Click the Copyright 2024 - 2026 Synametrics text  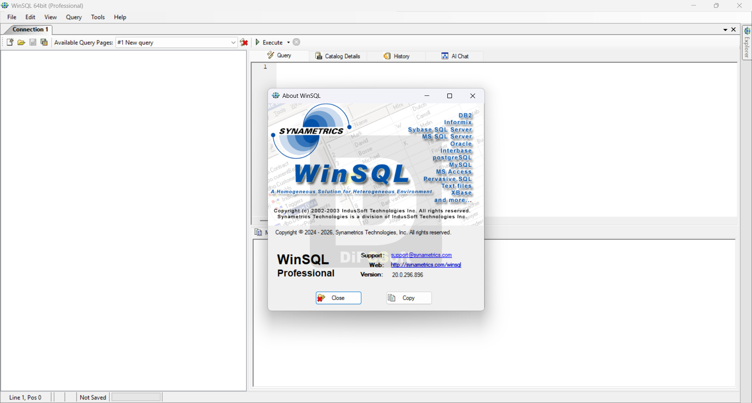pos(363,232)
